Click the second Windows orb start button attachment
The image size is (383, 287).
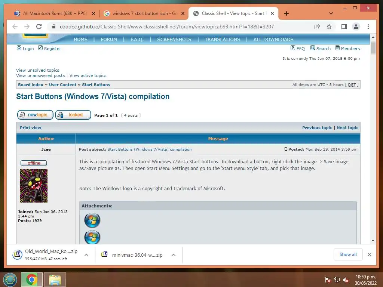click(x=92, y=237)
